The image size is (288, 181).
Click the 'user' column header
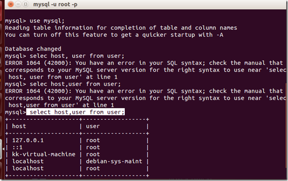[x=93, y=126]
